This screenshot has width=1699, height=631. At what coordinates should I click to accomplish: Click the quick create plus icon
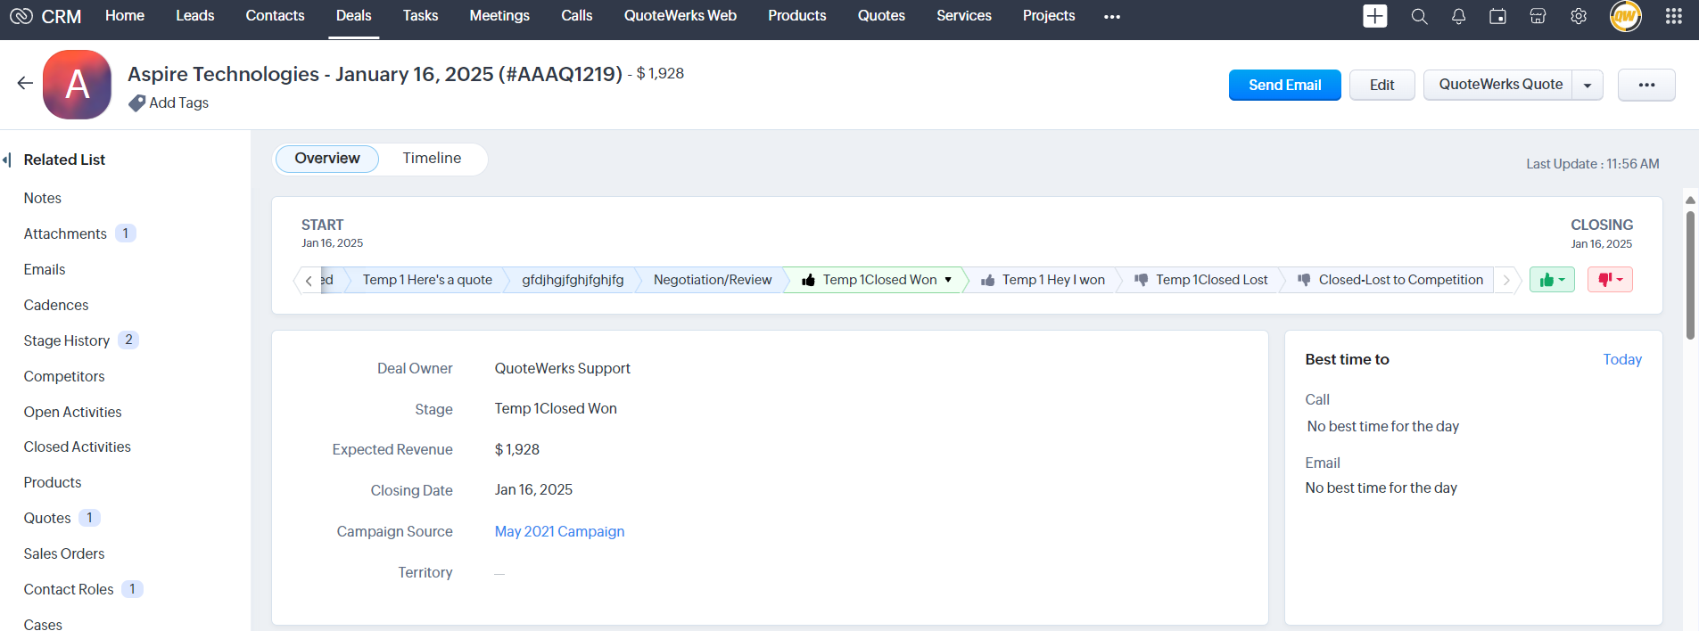coord(1374,16)
